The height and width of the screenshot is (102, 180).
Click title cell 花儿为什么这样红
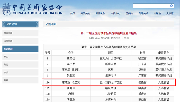(111, 58)
